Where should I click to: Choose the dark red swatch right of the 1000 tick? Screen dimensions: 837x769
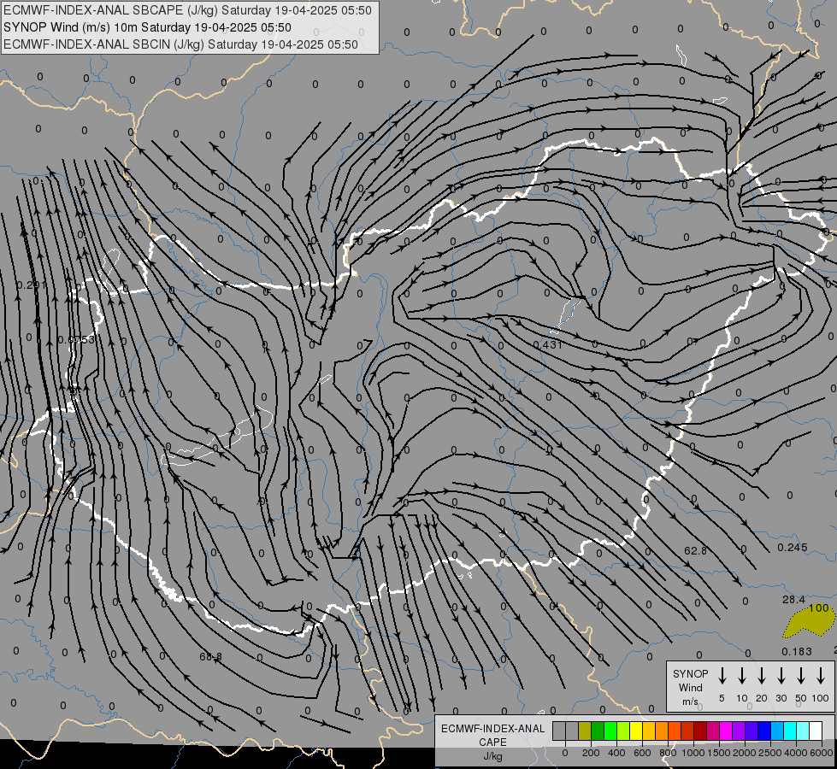701,731
